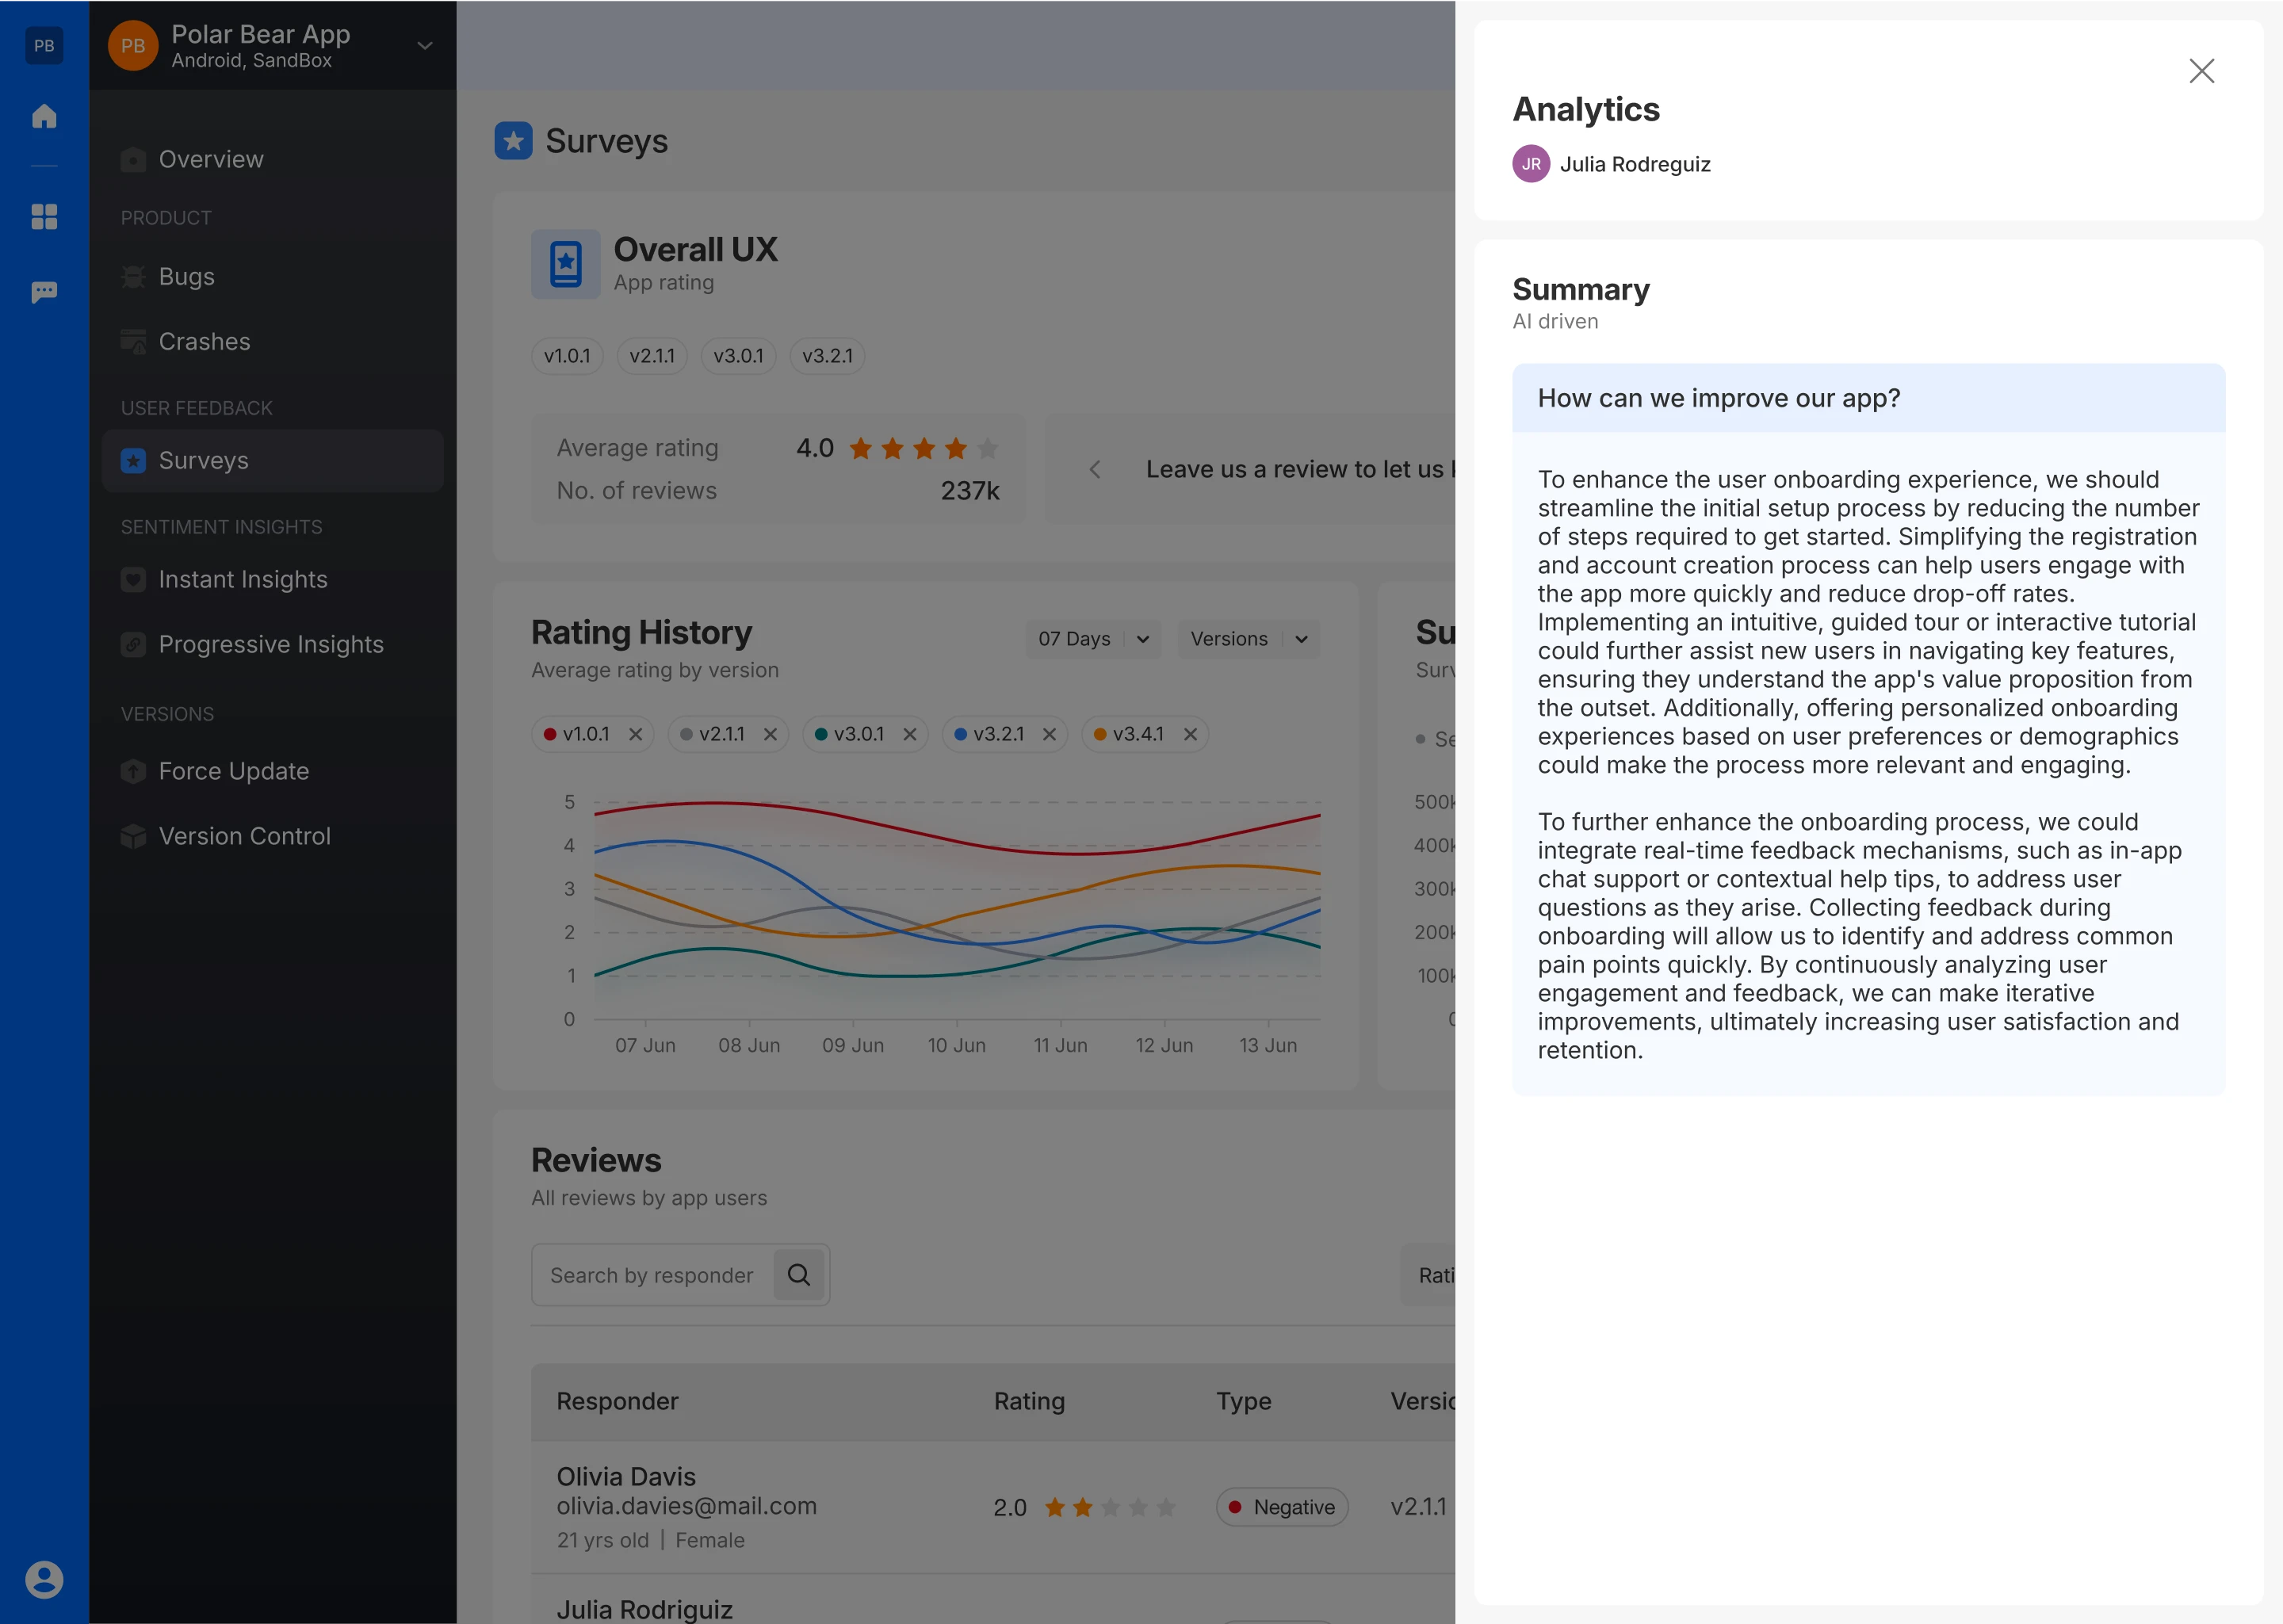Open the dashboard grid icon
This screenshot has width=2283, height=1624.
coord(44,216)
